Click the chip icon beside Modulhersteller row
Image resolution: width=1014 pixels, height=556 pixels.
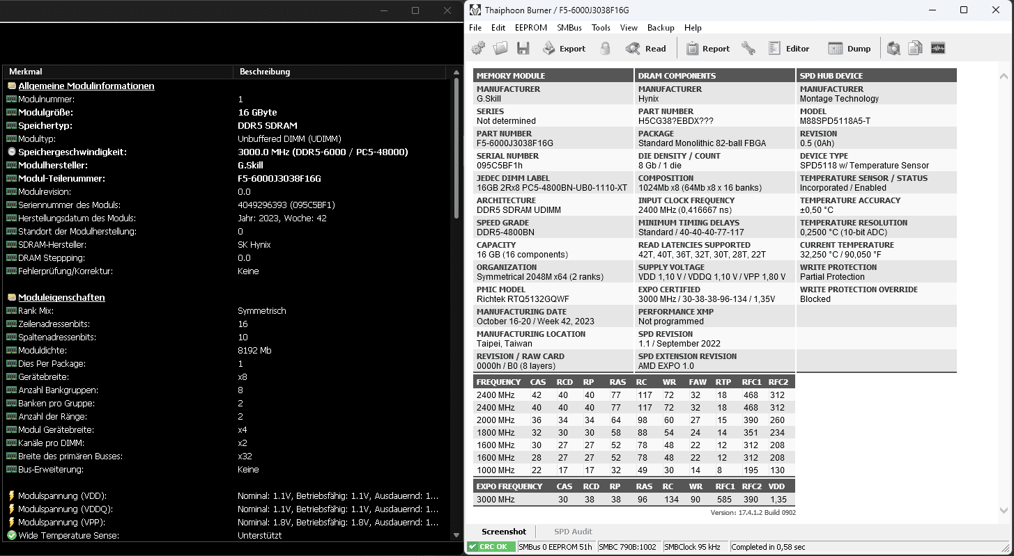click(x=11, y=166)
